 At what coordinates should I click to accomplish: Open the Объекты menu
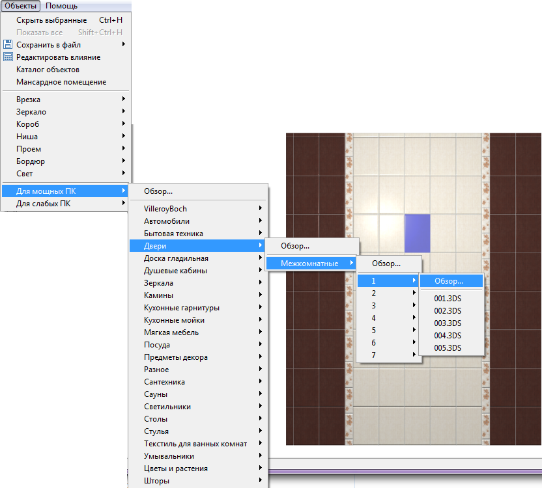20,6
